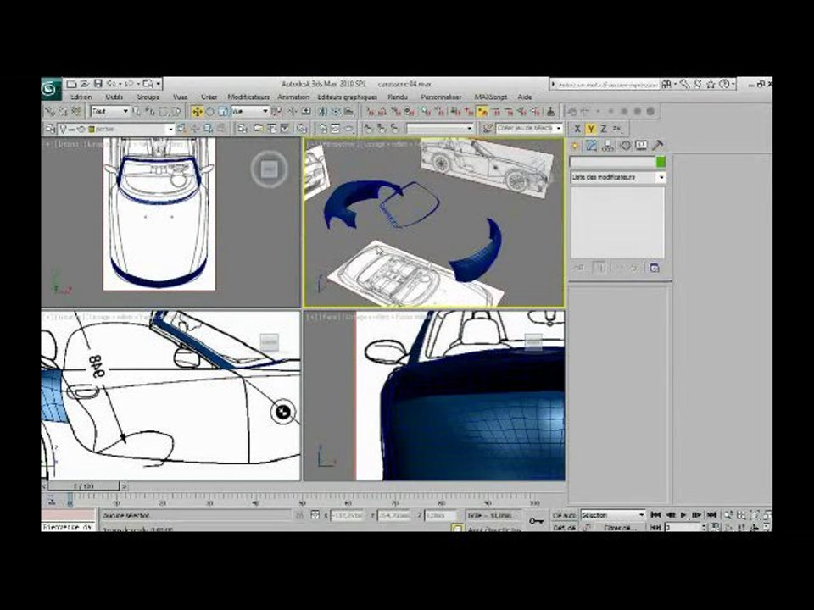Click the rectangular selection region icon

pos(163,112)
